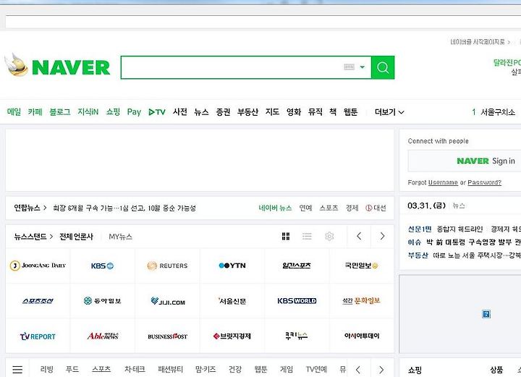521x377 pixels.
Task: Open the 쇼핑 menu link
Action: click(113, 112)
